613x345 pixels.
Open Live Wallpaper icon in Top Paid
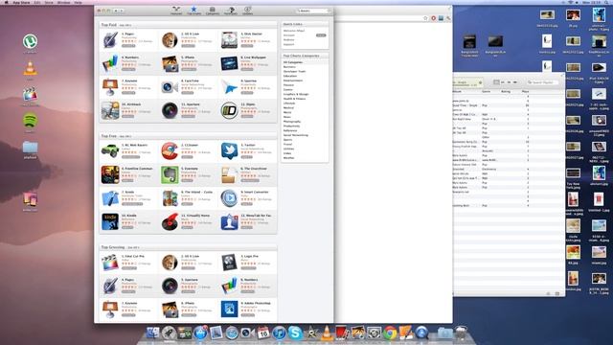(x=229, y=63)
